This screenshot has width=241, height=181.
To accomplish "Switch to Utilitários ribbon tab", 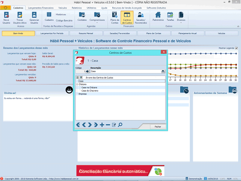I will (x=92, y=8).
